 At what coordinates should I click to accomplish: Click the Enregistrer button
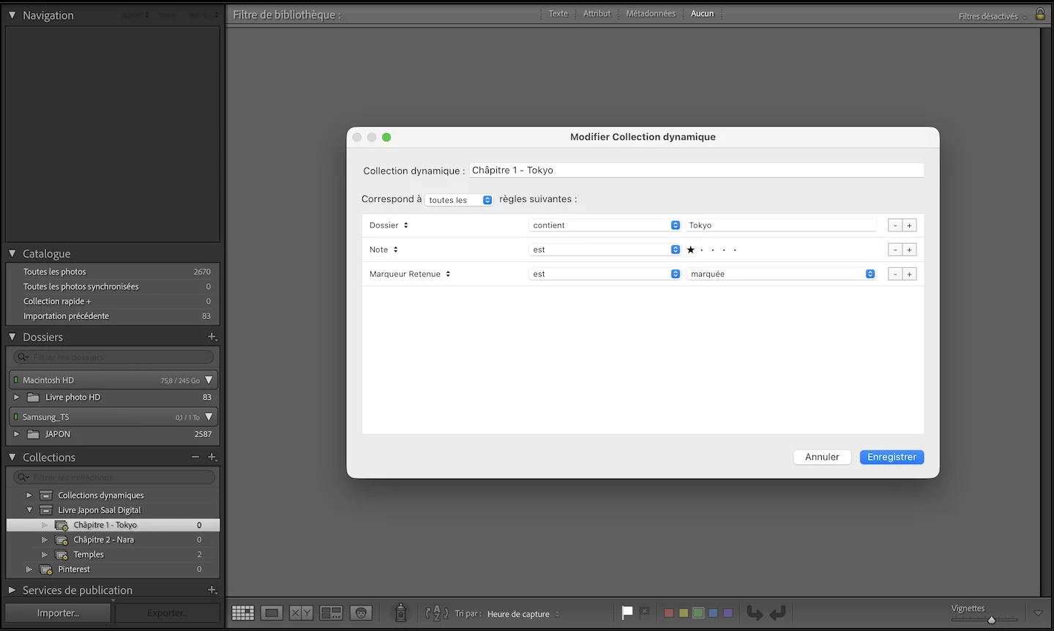click(x=892, y=457)
